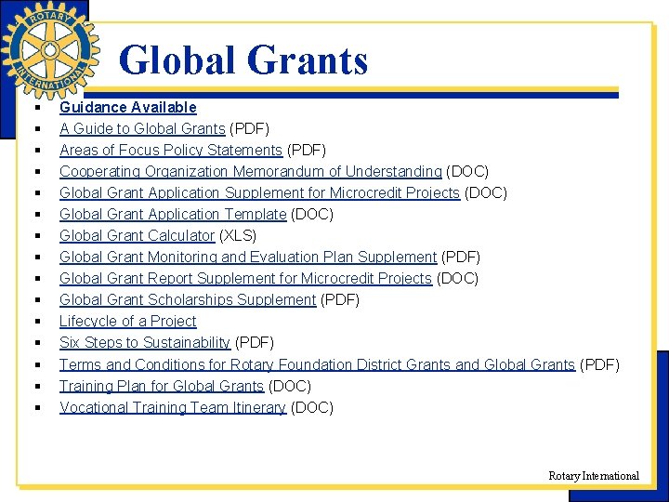669x502 pixels.
Task: Click (DOC) label after Global Grant Application Template
Action: [312, 214]
